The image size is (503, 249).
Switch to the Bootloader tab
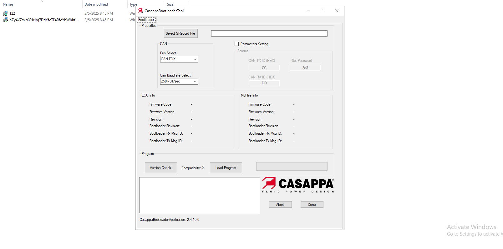click(146, 20)
